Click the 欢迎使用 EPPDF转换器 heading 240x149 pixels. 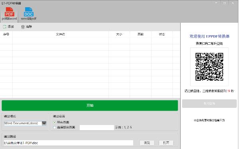coord(209,36)
